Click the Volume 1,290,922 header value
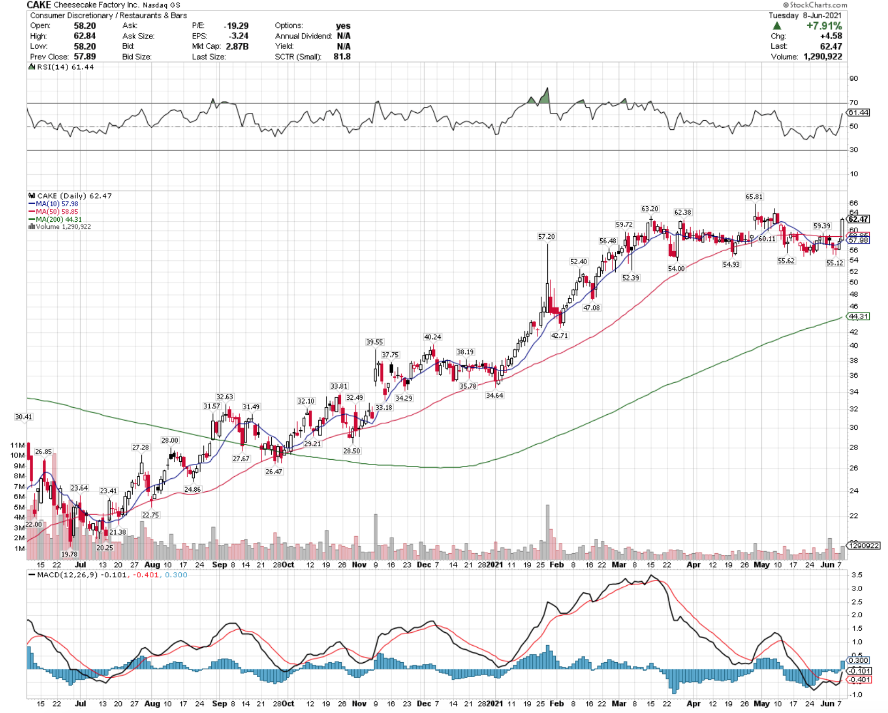888x713 pixels. (x=823, y=57)
